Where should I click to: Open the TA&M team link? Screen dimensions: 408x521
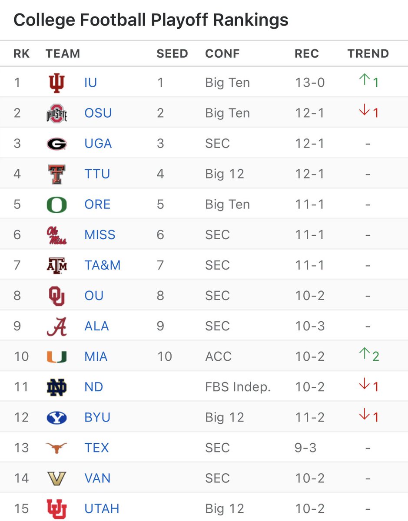click(103, 265)
